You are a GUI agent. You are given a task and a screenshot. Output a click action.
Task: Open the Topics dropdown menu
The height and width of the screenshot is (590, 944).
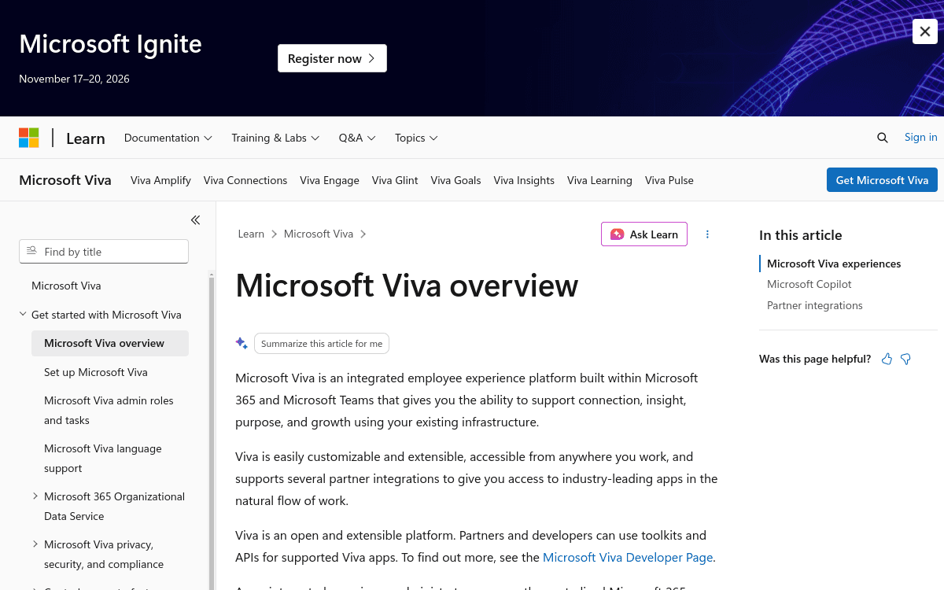416,138
